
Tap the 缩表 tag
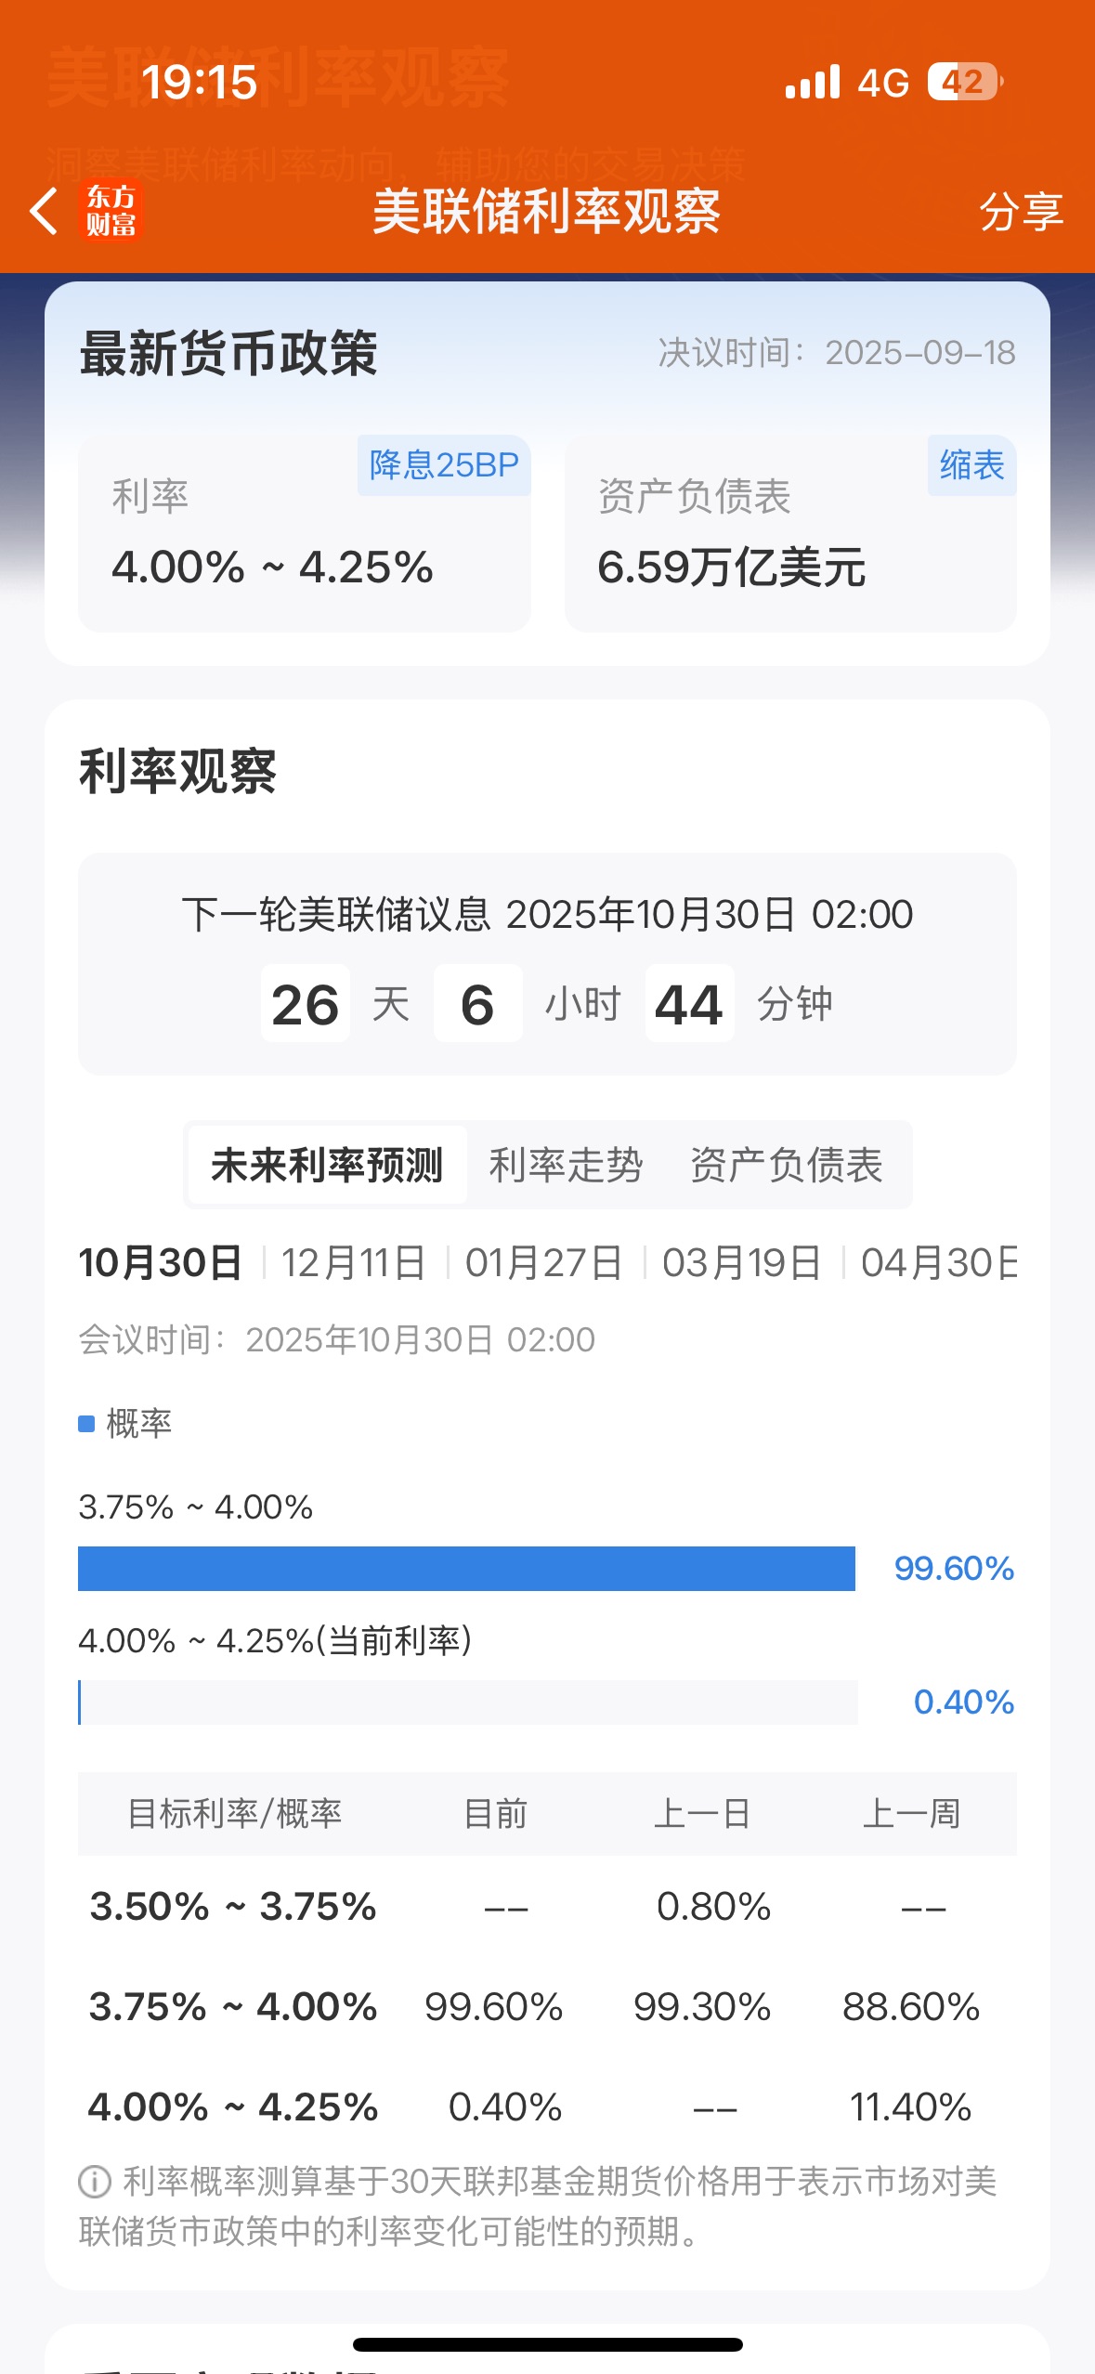point(971,465)
